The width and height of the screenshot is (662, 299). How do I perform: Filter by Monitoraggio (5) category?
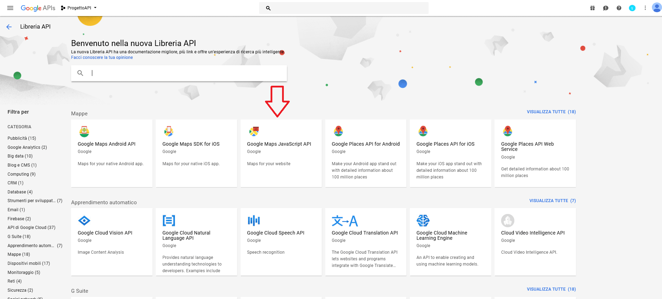(x=24, y=273)
